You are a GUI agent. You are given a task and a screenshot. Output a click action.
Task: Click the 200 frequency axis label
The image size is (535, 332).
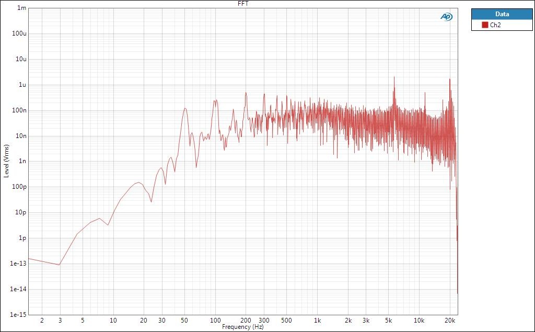(x=246, y=320)
